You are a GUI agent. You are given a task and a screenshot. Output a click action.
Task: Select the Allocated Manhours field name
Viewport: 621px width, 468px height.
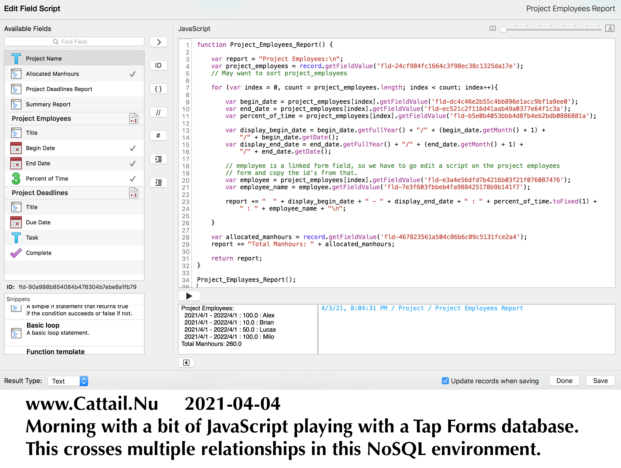(52, 74)
